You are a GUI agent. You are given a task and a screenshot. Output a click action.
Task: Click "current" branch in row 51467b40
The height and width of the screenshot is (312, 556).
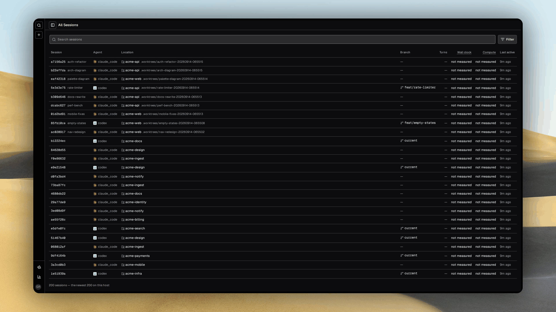click(411, 238)
